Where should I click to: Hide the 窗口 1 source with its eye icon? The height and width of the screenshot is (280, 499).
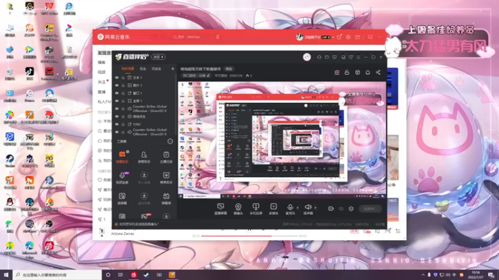click(x=117, y=93)
